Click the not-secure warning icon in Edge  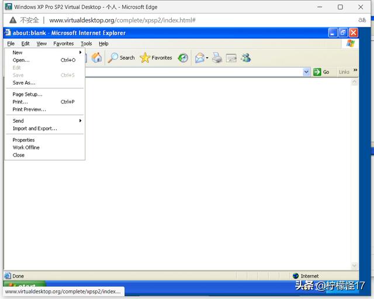pos(13,20)
